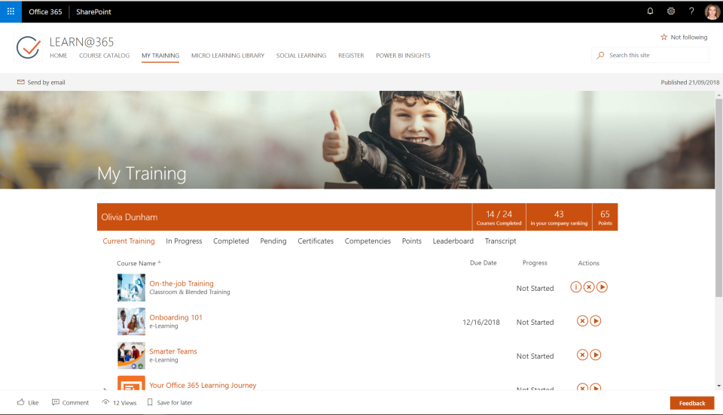Open the Office 365 app launcher grid
Image resolution: width=723 pixels, height=415 pixels.
(x=11, y=11)
